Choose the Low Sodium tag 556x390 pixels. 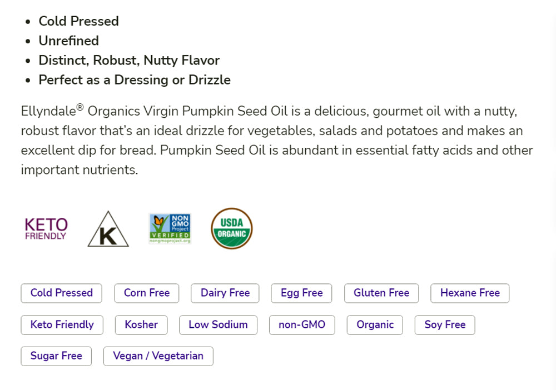pyautogui.click(x=218, y=324)
